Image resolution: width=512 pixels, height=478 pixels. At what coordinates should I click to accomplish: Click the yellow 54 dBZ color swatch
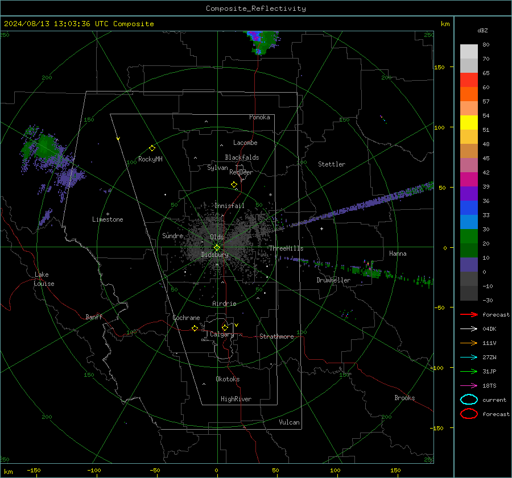click(x=469, y=123)
